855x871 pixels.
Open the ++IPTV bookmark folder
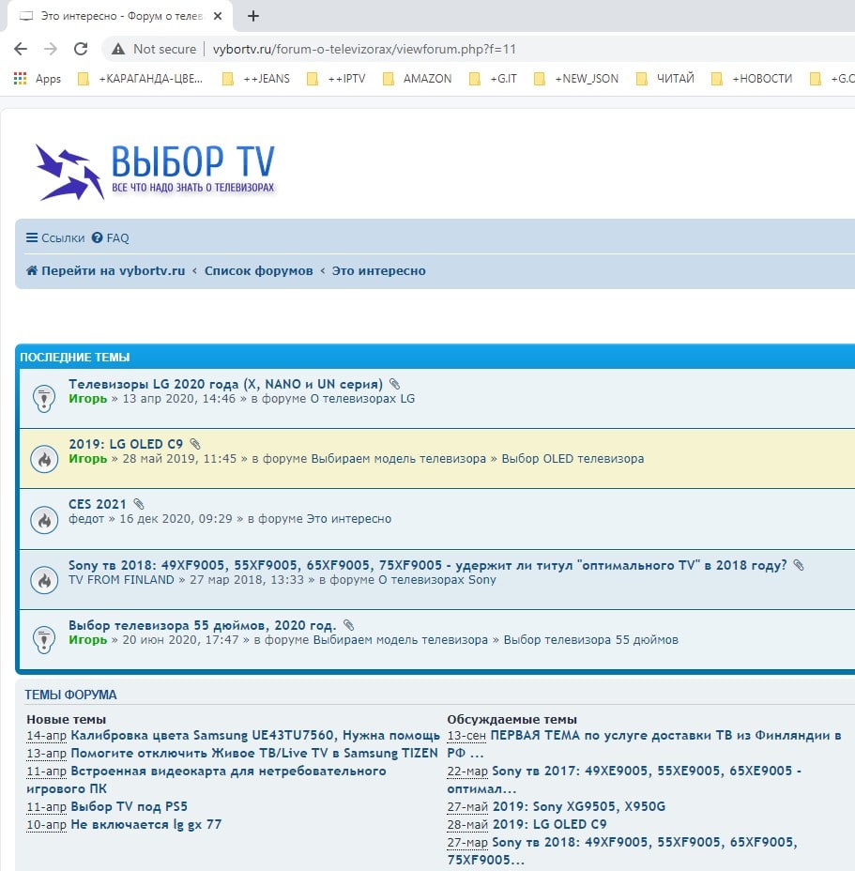coord(336,78)
